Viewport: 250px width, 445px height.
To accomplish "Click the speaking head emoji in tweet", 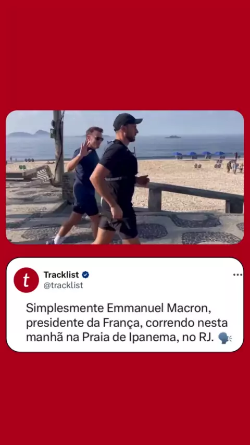I will click(225, 338).
